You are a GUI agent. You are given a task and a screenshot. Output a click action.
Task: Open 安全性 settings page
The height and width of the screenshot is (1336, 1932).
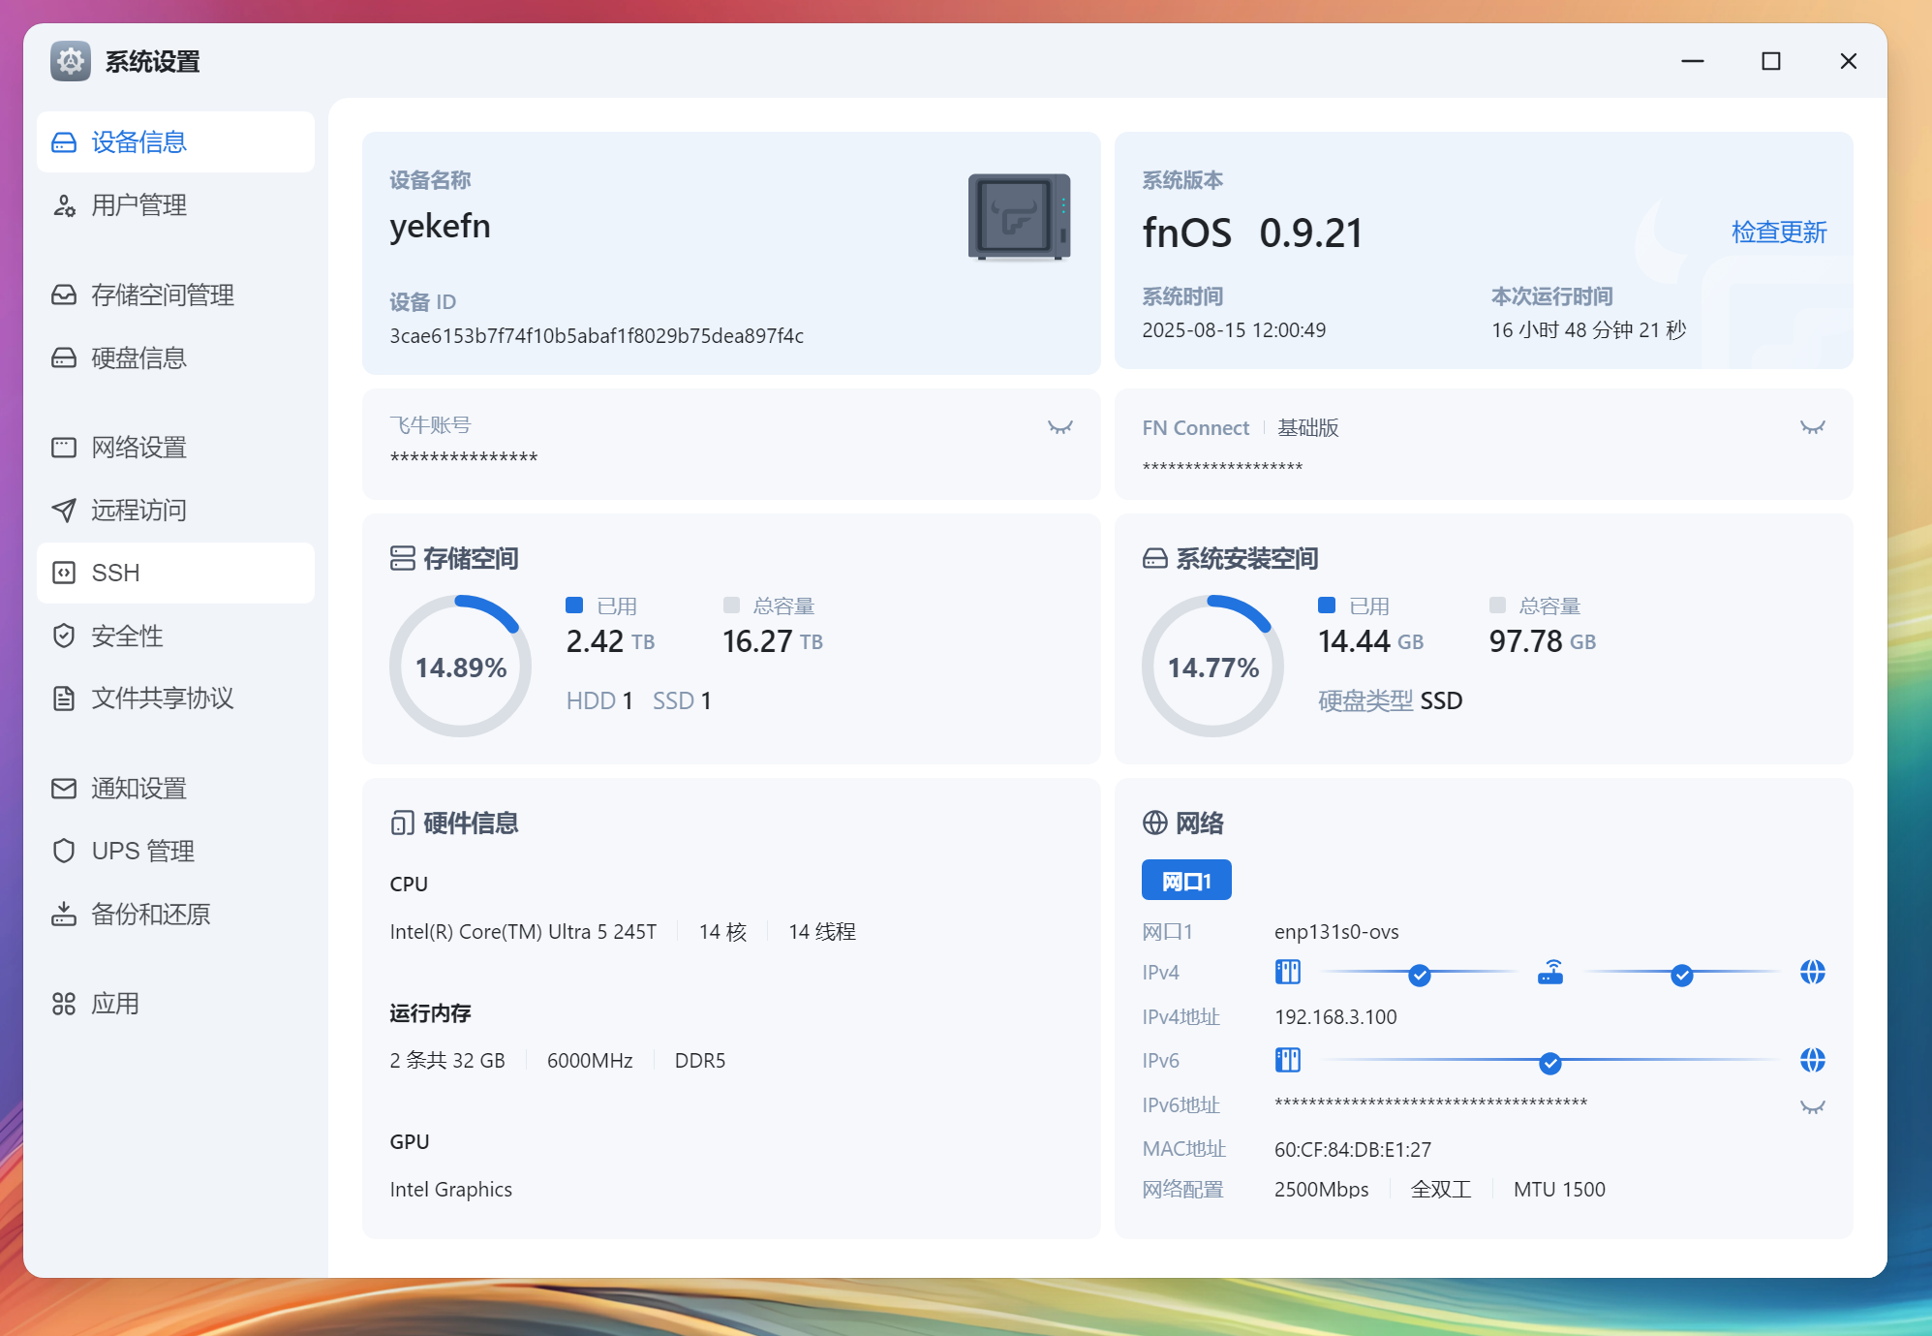click(175, 636)
